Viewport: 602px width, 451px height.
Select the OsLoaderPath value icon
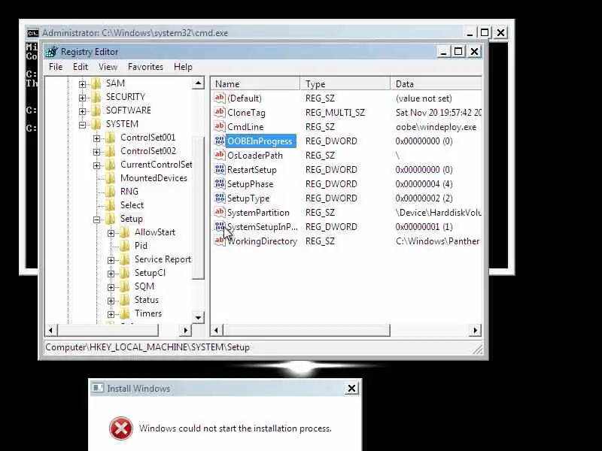220,155
